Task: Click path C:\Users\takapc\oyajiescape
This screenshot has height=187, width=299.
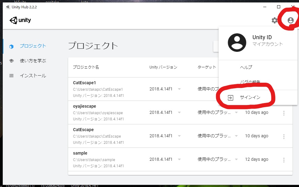Action: (98, 113)
